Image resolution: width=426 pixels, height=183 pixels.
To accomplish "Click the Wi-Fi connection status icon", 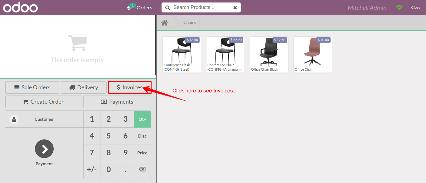I will click(x=399, y=7).
